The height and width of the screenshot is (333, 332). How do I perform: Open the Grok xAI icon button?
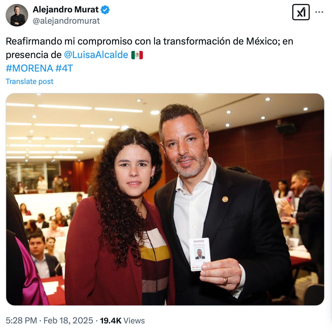pyautogui.click(x=301, y=12)
